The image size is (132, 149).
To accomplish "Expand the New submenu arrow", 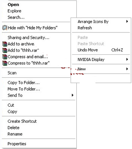I will 127,69.
